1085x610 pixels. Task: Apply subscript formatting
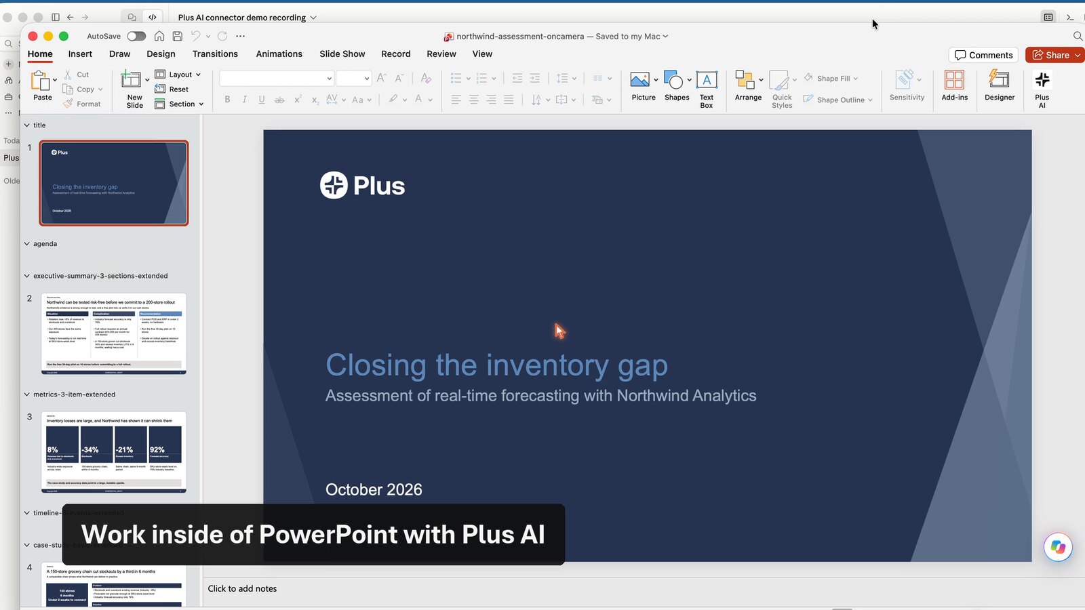[315, 100]
